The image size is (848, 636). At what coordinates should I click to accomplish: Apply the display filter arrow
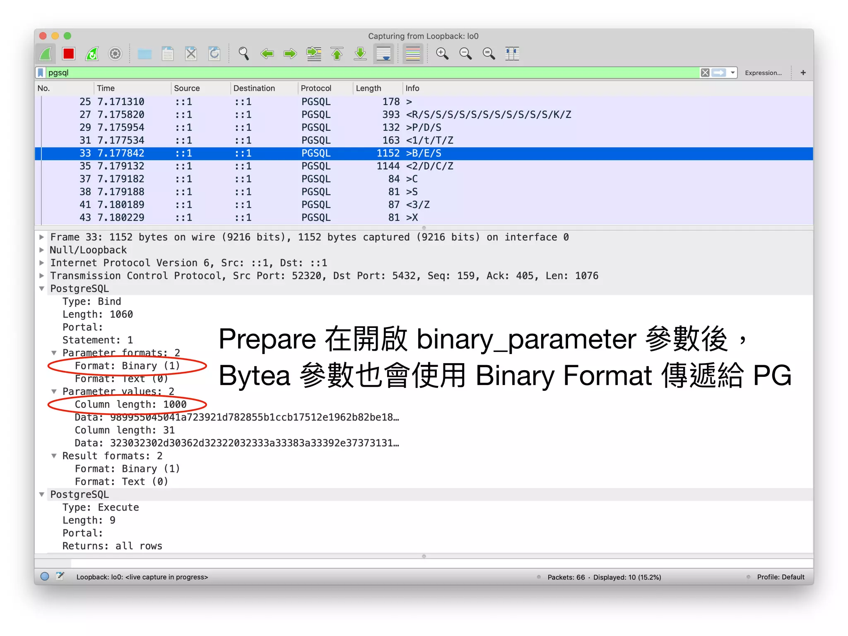point(719,73)
